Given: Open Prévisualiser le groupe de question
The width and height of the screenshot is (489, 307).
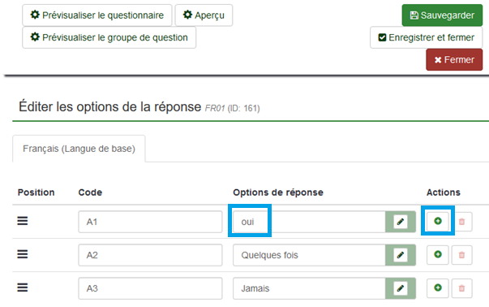Looking at the screenshot, I should (x=109, y=37).
